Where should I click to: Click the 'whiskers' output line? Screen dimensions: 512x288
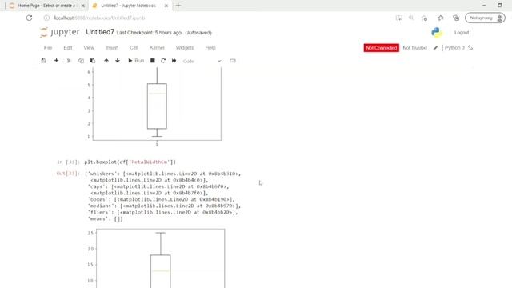tap(164, 174)
